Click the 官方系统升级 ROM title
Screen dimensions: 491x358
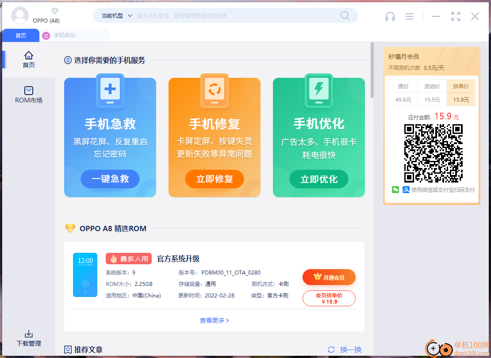[178, 259]
